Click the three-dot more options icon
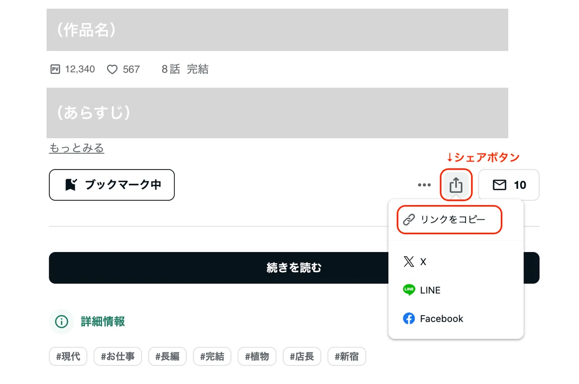This screenshot has width=579, height=384. (x=425, y=185)
